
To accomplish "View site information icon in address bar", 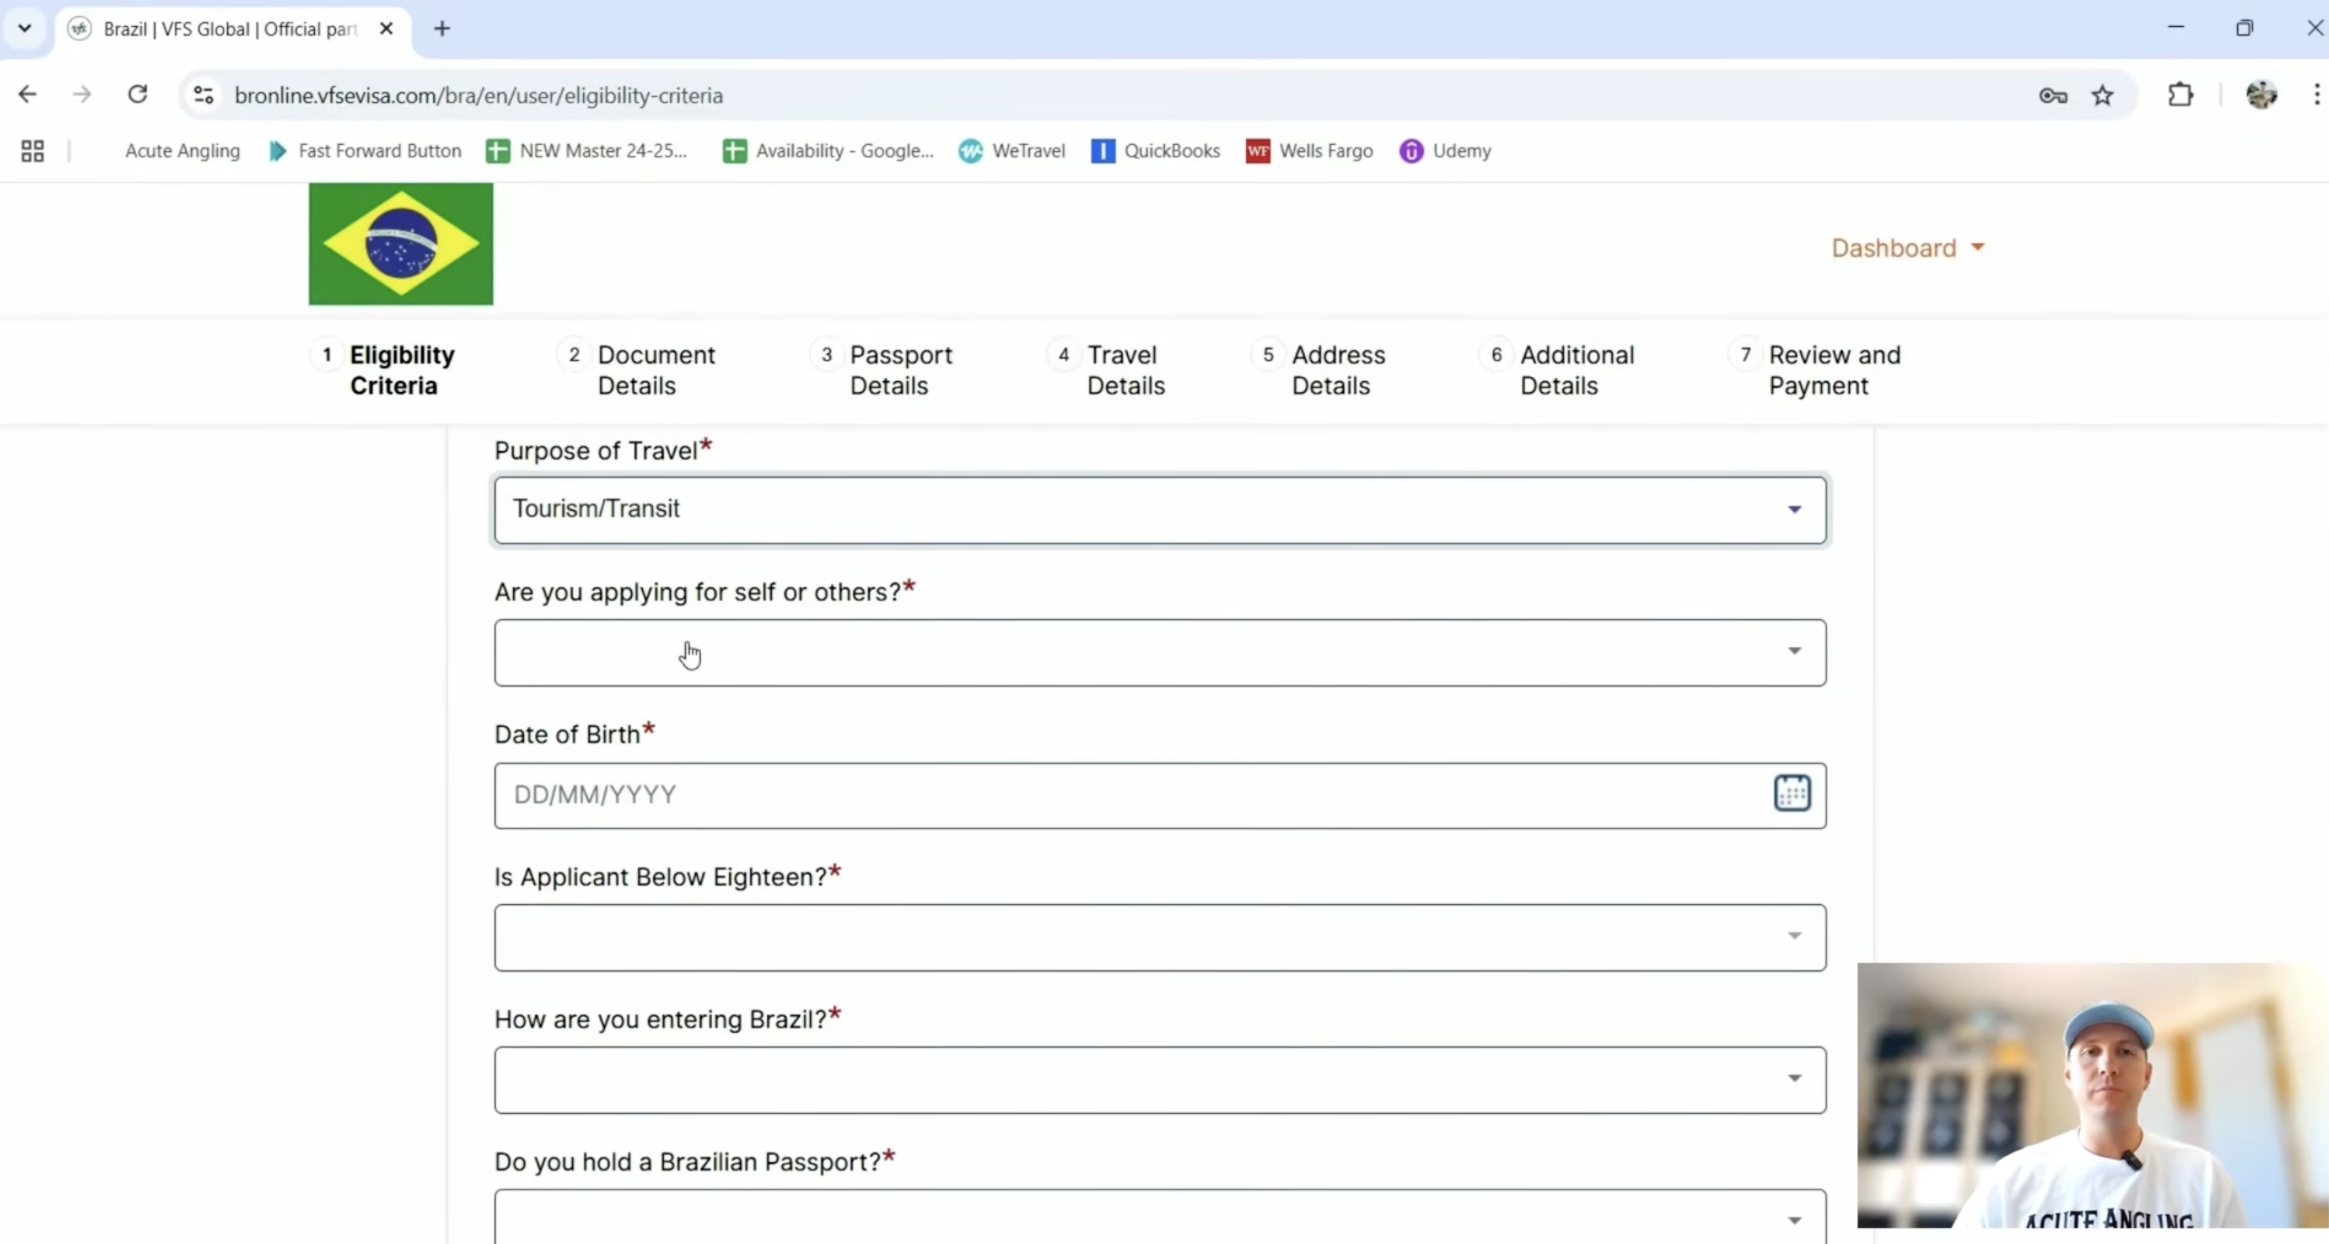I will coord(204,95).
